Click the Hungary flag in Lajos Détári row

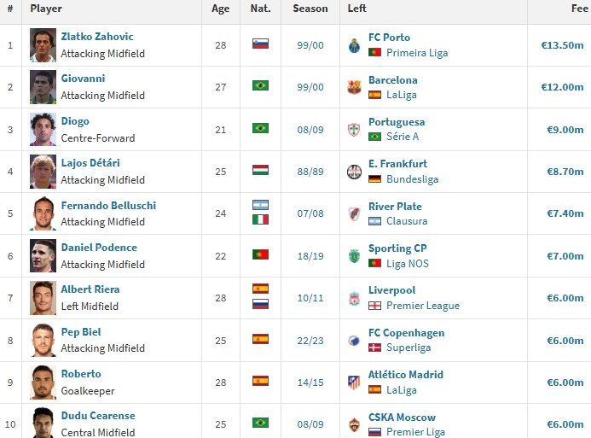260,170
